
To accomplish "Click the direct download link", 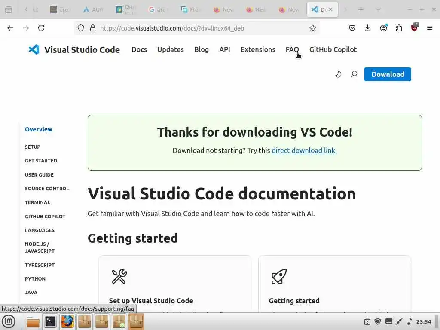I will pyautogui.click(x=304, y=150).
